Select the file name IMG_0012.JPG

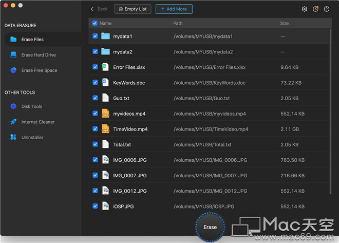coord(130,191)
